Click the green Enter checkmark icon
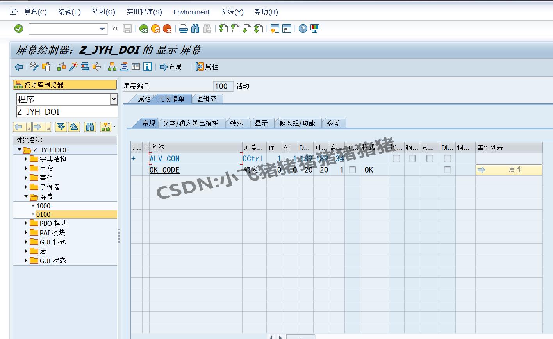553x339 pixels. (x=18, y=28)
